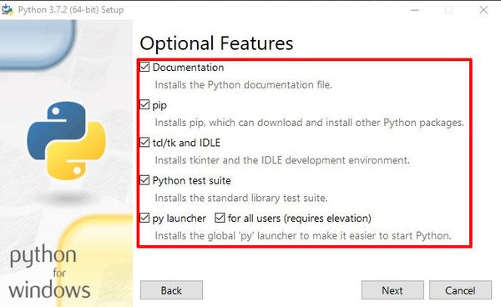Click the py launcher label
The height and width of the screenshot is (307, 501).
click(179, 219)
